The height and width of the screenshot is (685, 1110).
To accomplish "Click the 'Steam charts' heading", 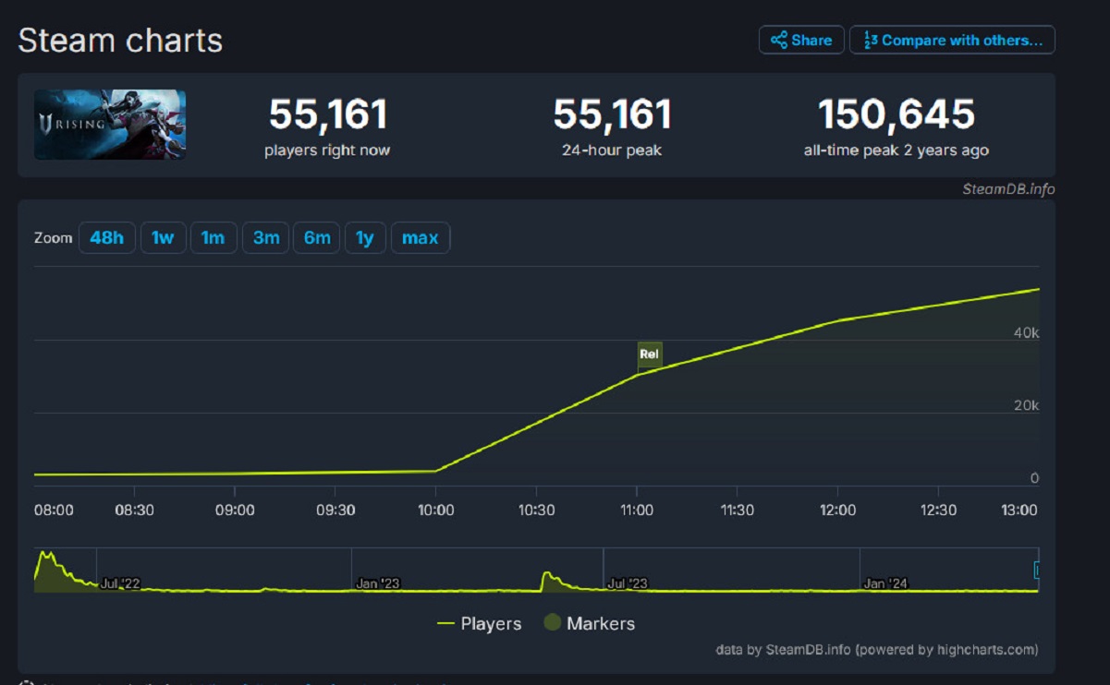I will coord(120,41).
